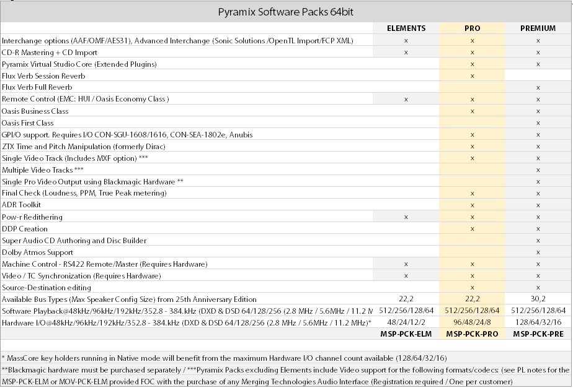Viewport: 573px width, 388px height.
Task: Select the ADR Toolkit row label
Action: [x=21, y=205]
